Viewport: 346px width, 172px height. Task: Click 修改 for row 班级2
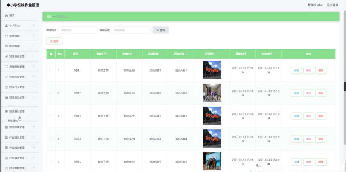308,93
